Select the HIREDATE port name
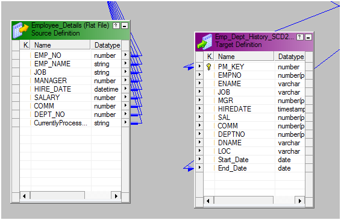Screen dimensions: 341x220 (x=234, y=109)
